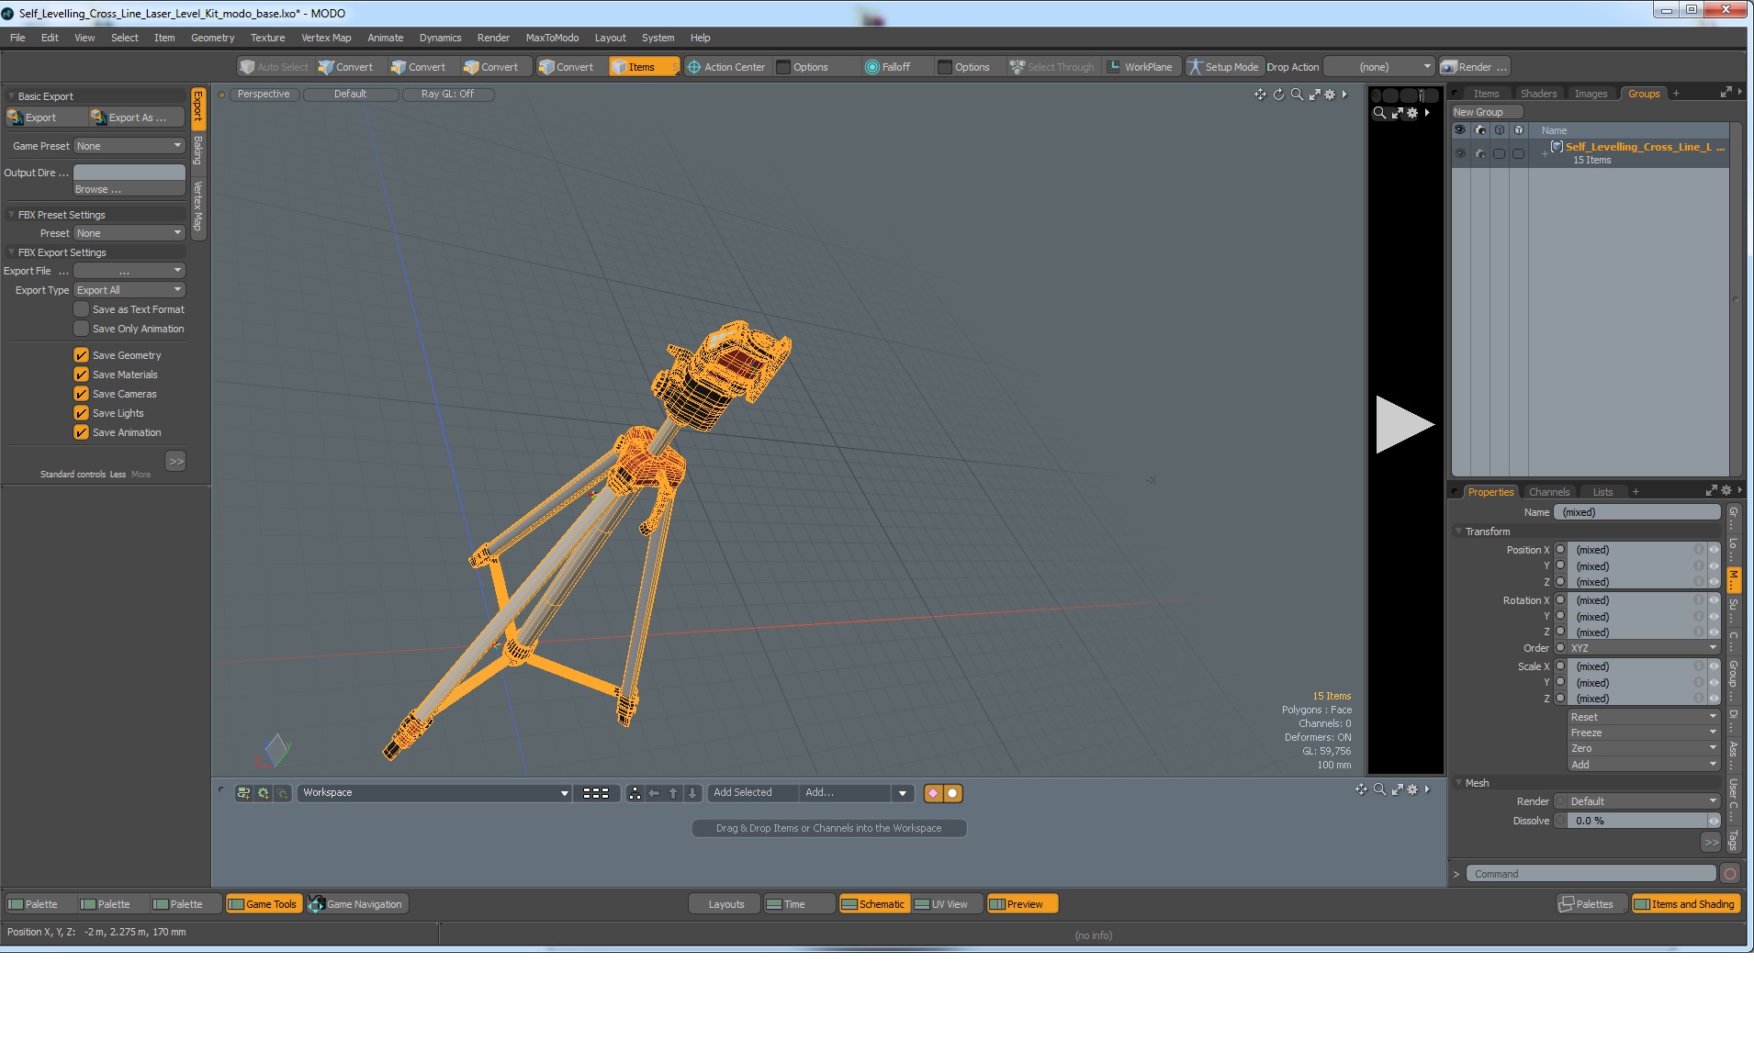Open the MaxToModo menu
The width and height of the screenshot is (1754, 1063).
[x=552, y=38]
